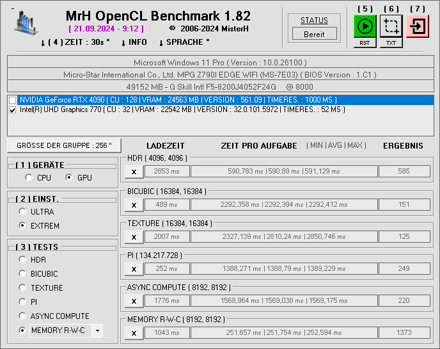Click the ERGEBNIS column header
This screenshot has height=349, width=440.
(404, 146)
